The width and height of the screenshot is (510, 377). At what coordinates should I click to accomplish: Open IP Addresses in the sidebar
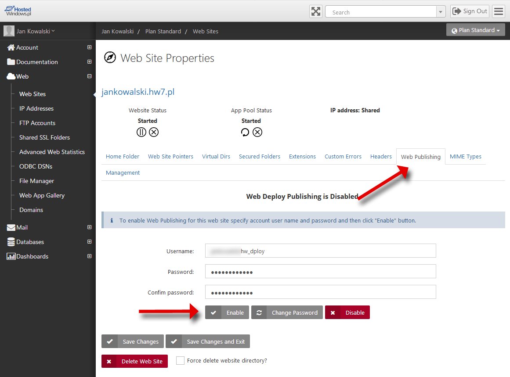click(36, 108)
